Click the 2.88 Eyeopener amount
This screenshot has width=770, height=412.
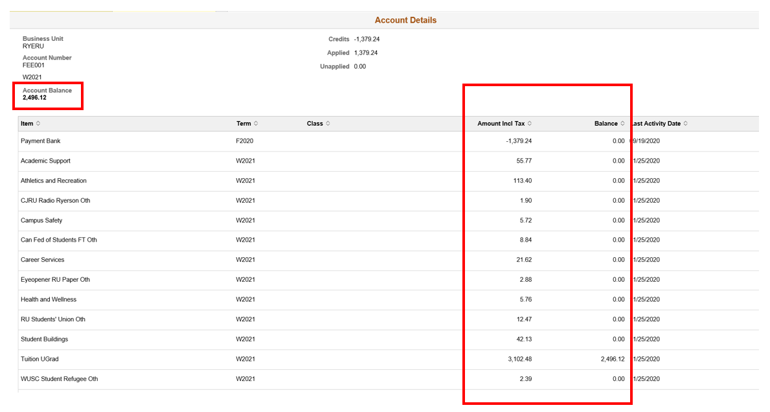[x=525, y=279]
